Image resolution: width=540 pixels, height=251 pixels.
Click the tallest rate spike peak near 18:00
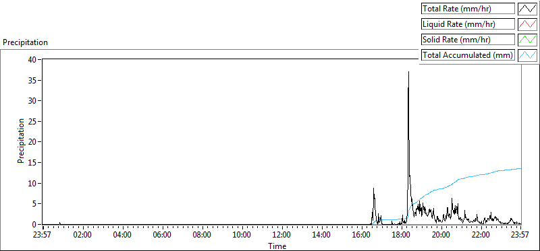408,72
